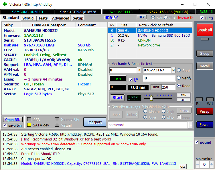215x170 pixels.
Task: Click the M max LBA button
Action: [x=173, y=70]
